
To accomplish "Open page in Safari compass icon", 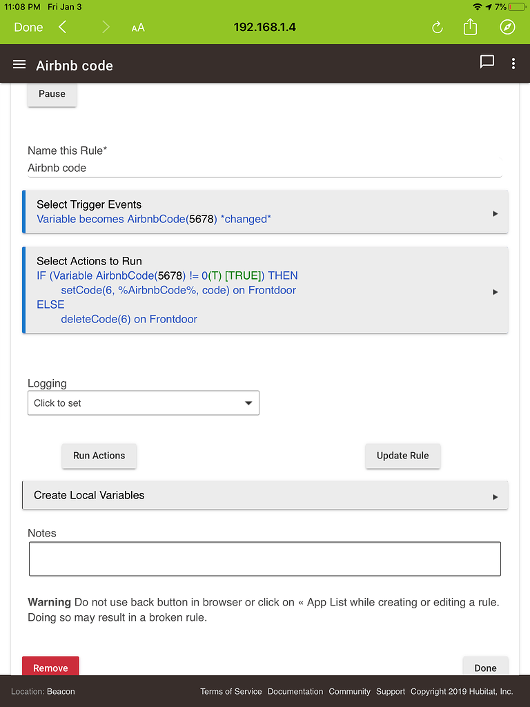I will click(507, 27).
